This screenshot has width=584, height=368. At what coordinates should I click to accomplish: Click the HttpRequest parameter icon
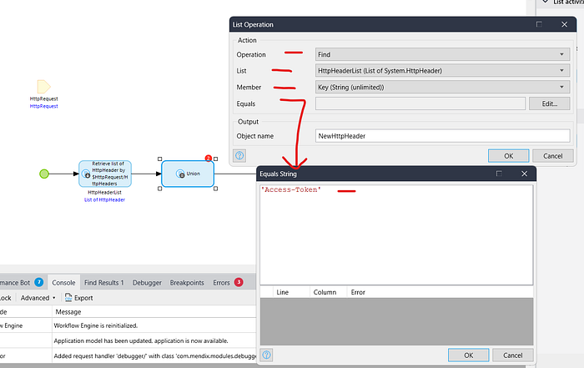pos(43,86)
